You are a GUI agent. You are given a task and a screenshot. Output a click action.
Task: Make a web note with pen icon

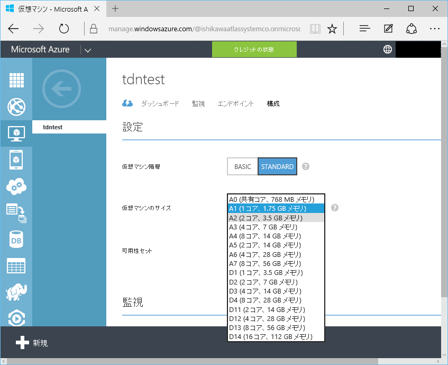tap(388, 29)
